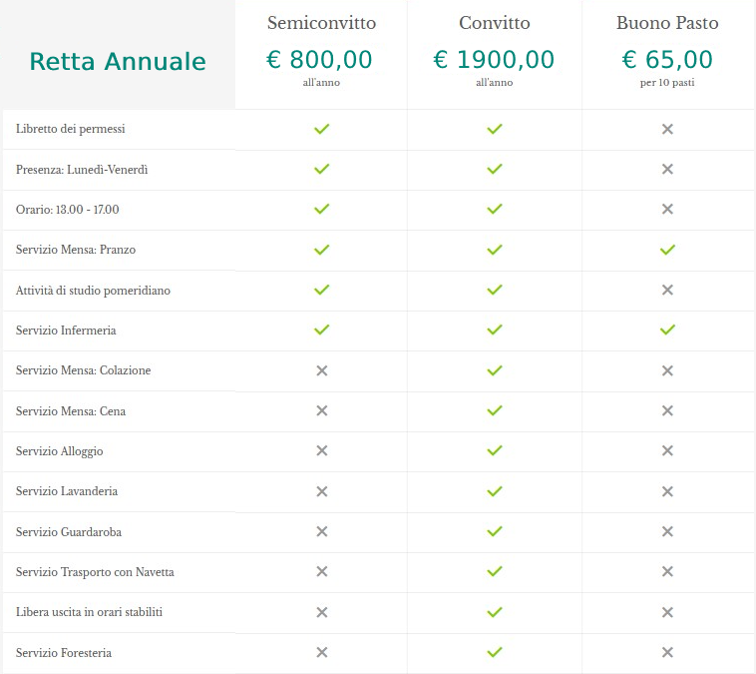Screen dimensions: 756x674
Task: Click Buono Pasto cross for Servizio Lavanderia
Action: coord(667,491)
